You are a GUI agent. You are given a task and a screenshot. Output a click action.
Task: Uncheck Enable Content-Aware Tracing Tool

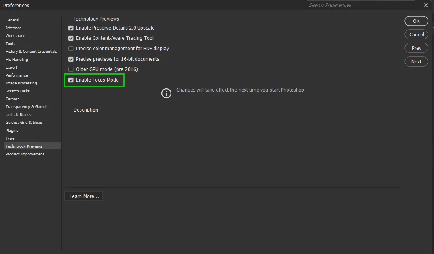pos(71,38)
